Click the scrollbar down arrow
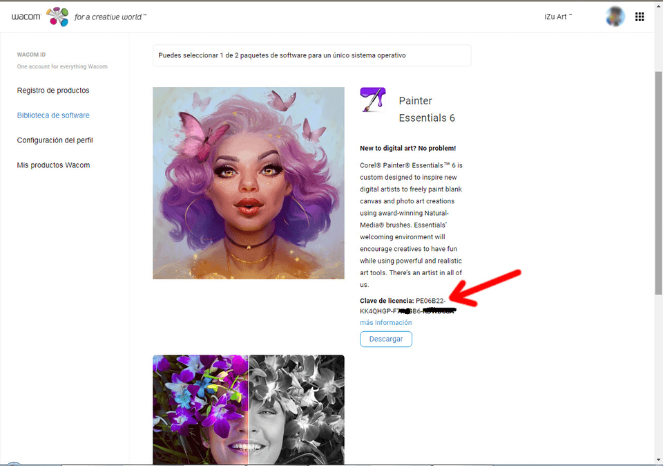 (658, 458)
